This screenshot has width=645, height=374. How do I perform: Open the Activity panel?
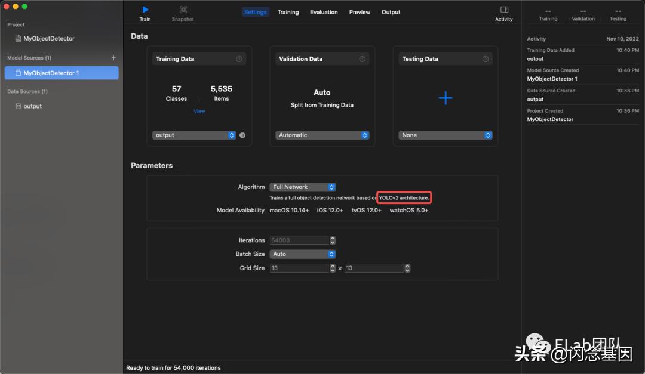pyautogui.click(x=503, y=13)
